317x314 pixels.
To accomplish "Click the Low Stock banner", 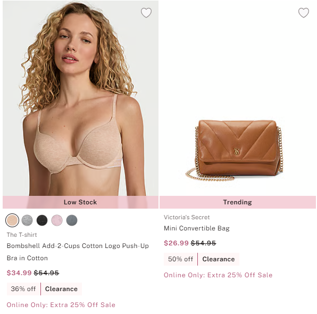I will pyautogui.click(x=80, y=202).
